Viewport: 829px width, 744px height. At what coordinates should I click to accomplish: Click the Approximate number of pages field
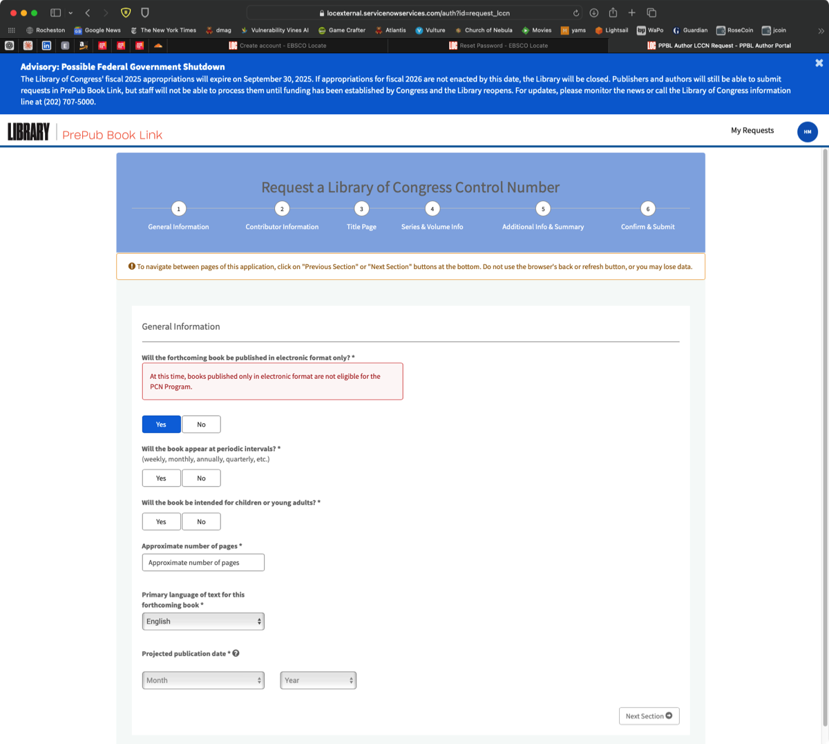pos(203,563)
